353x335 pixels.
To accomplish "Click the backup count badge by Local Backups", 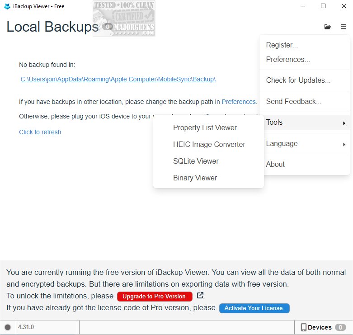I will pyautogui.click(x=108, y=27).
